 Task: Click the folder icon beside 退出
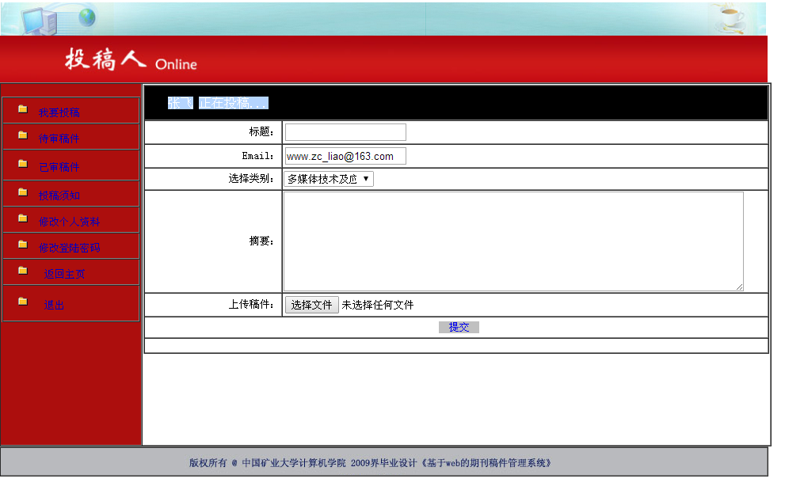[23, 302]
